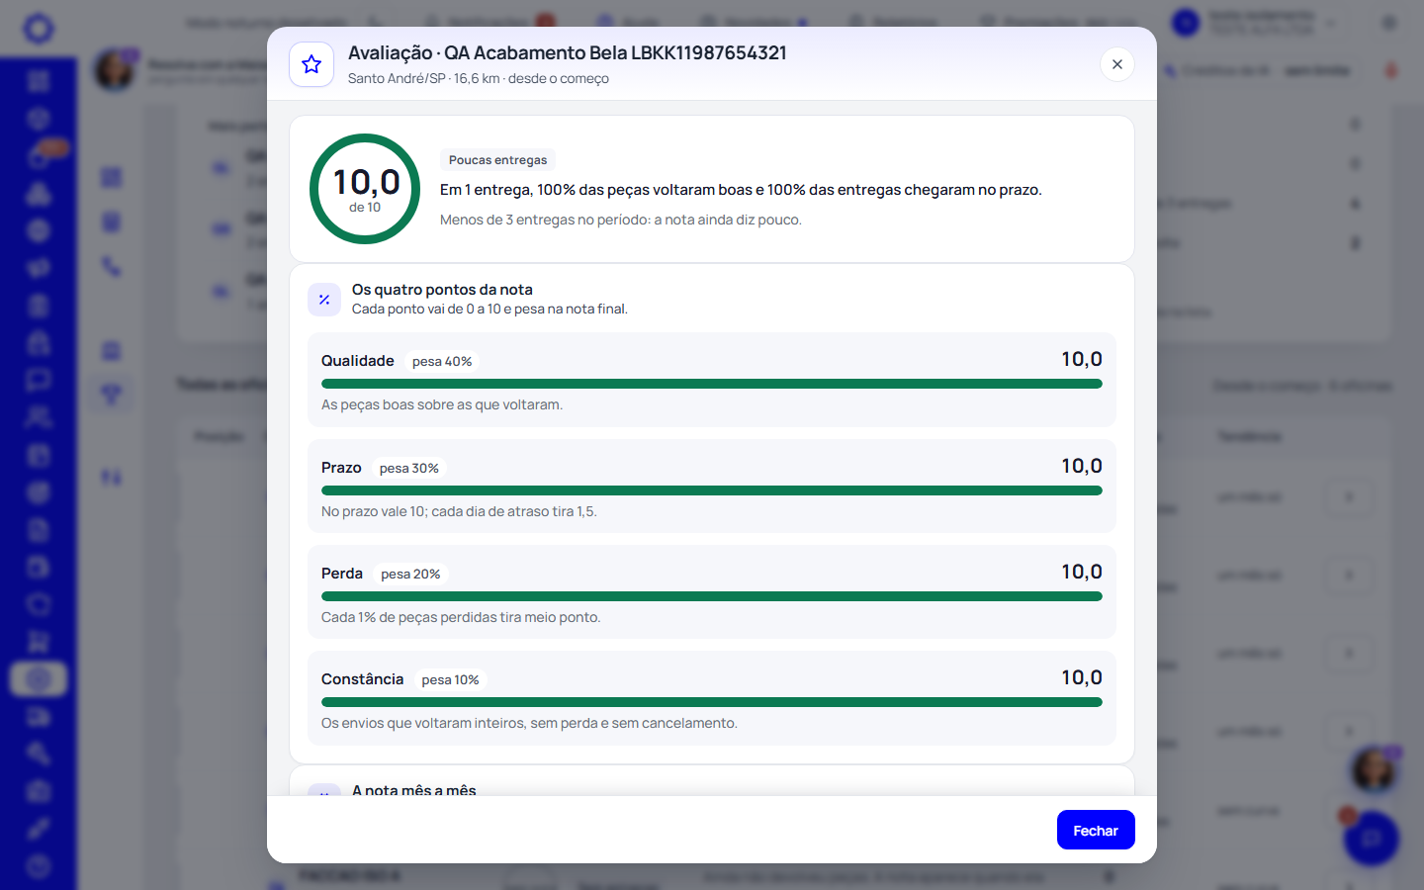Click 'No prazo vale 10; cada dia de atraso' text

(459, 511)
